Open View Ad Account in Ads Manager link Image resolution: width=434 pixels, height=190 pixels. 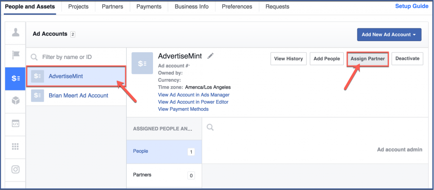pyautogui.click(x=194, y=95)
